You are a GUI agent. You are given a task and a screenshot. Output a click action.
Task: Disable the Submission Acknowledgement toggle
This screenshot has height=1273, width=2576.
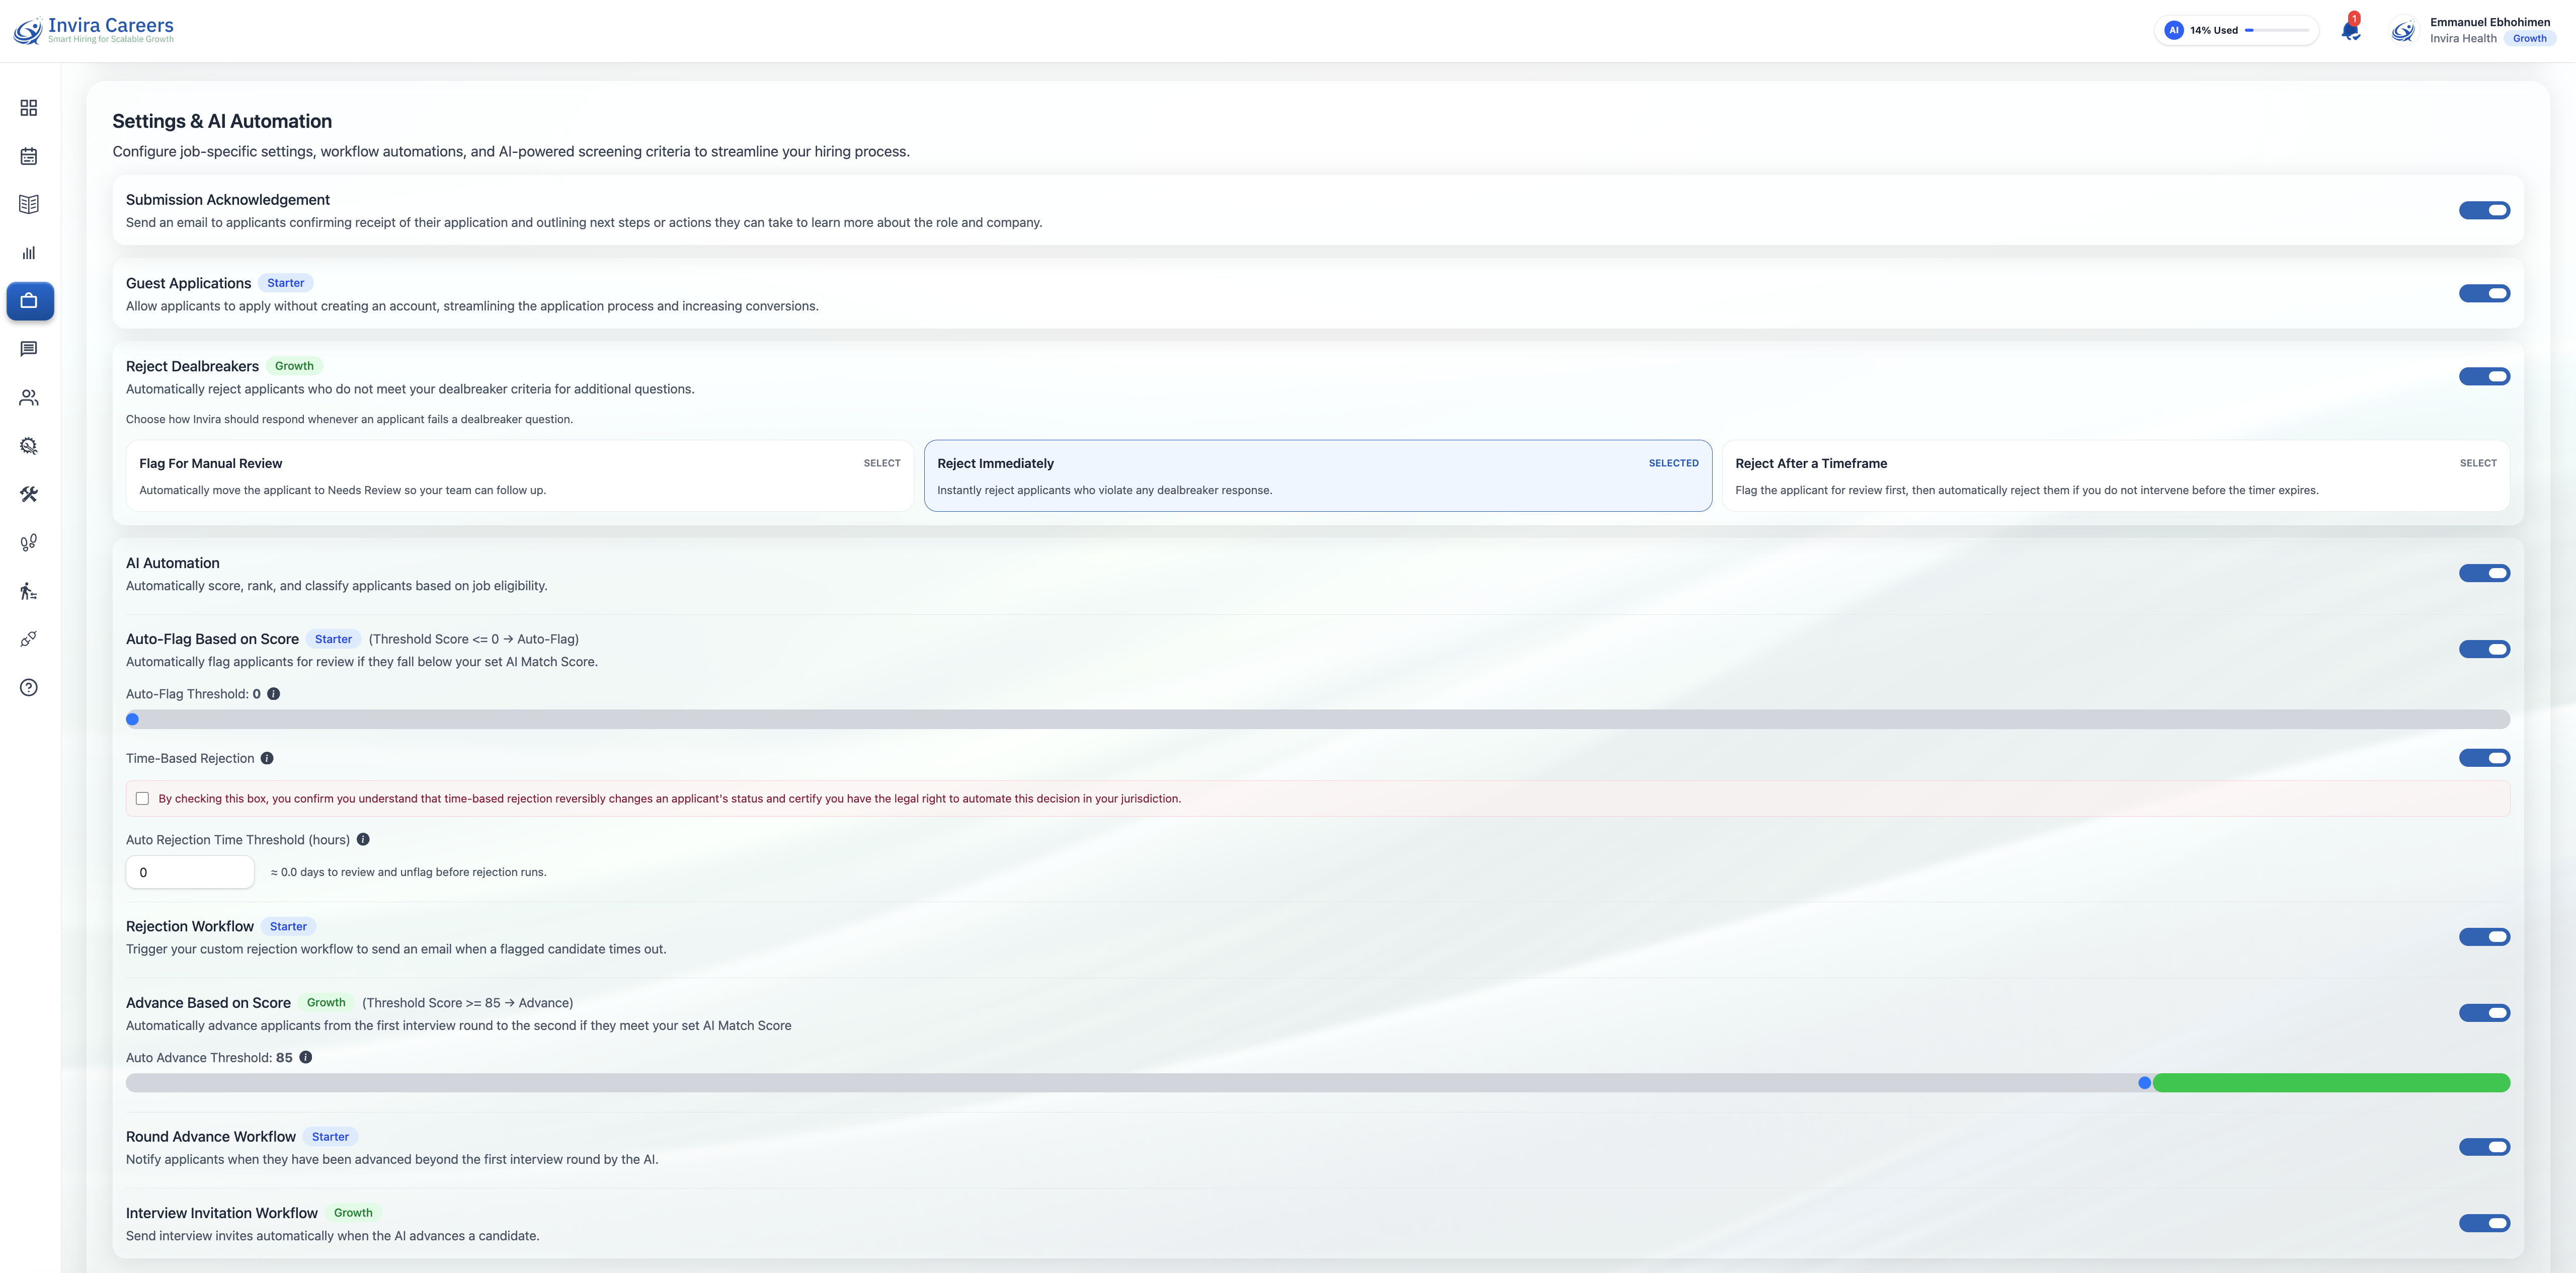tap(2484, 210)
